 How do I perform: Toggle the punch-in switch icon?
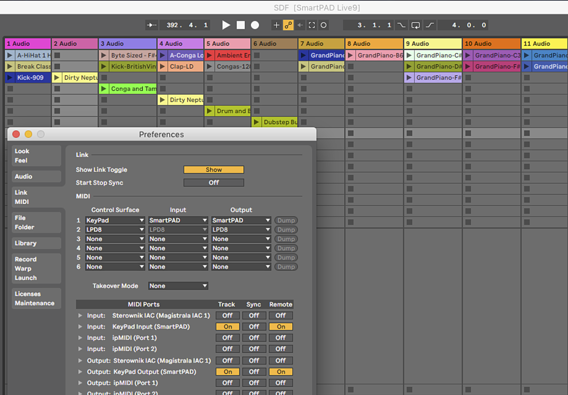pyautogui.click(x=401, y=25)
